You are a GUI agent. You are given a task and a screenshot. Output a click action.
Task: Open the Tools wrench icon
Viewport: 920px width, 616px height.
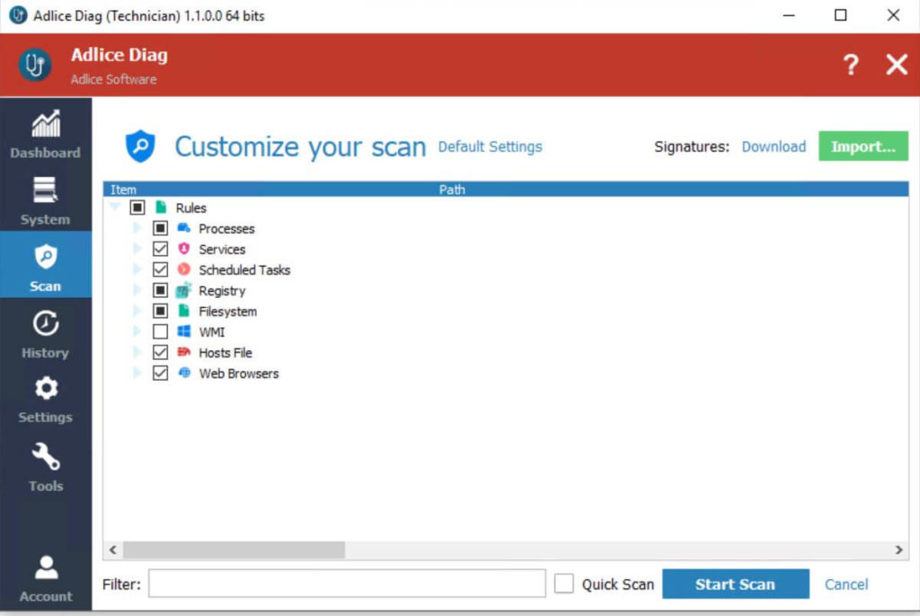coord(45,457)
